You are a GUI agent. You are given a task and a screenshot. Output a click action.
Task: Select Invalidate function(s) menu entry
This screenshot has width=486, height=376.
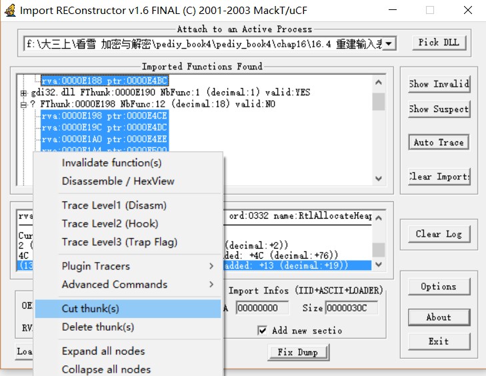(111, 163)
